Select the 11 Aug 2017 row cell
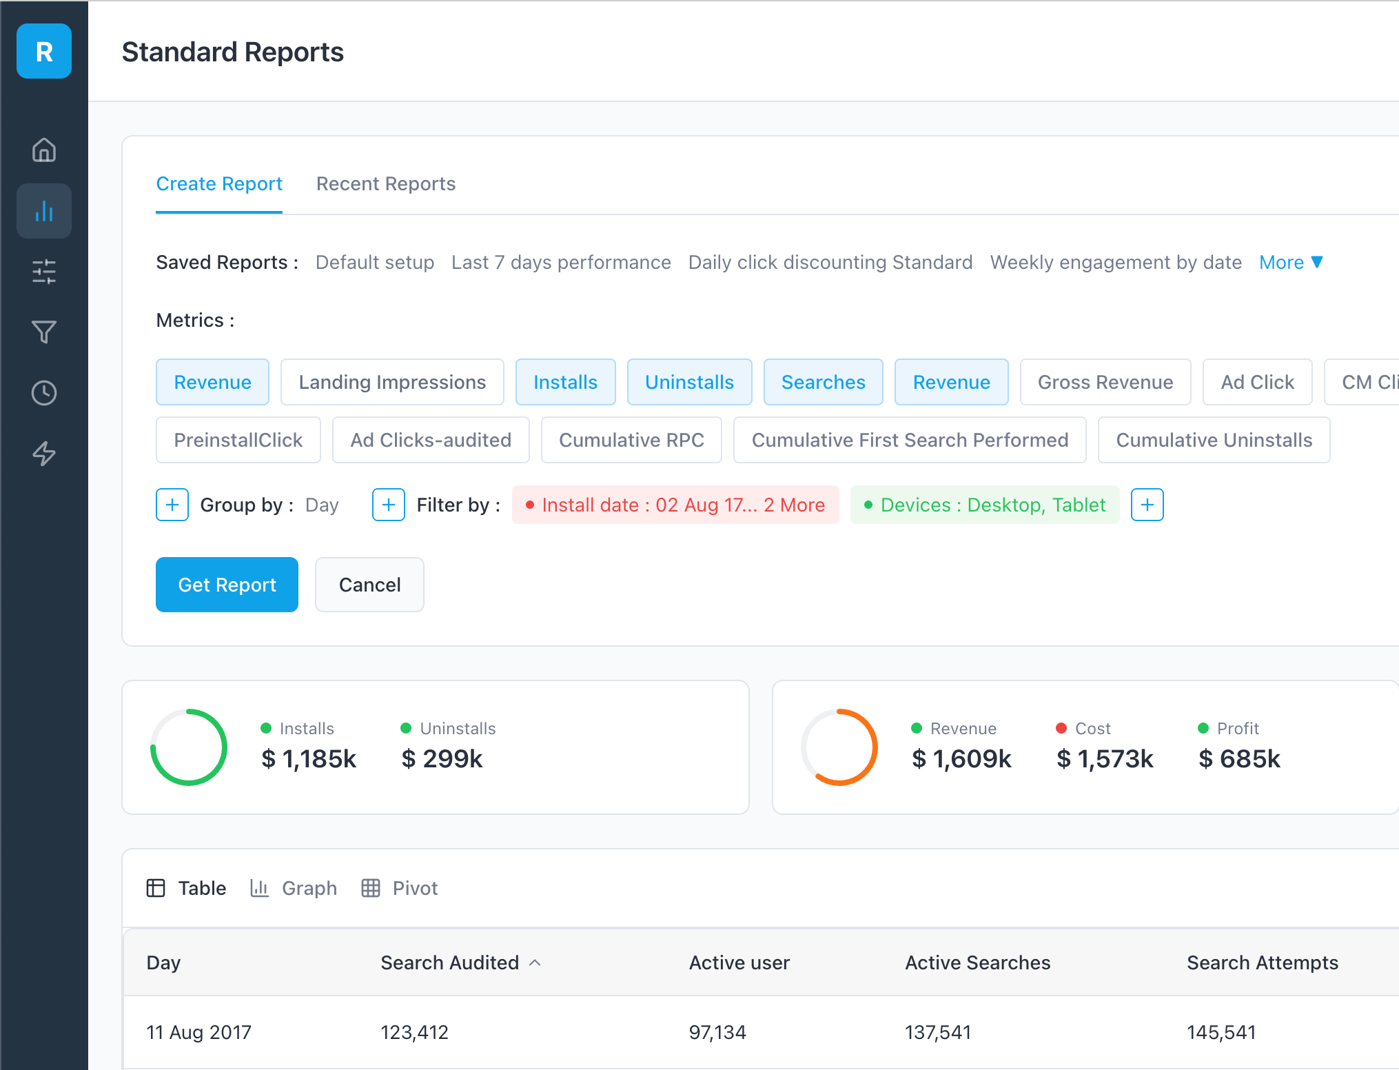This screenshot has height=1070, width=1399. (x=198, y=1032)
